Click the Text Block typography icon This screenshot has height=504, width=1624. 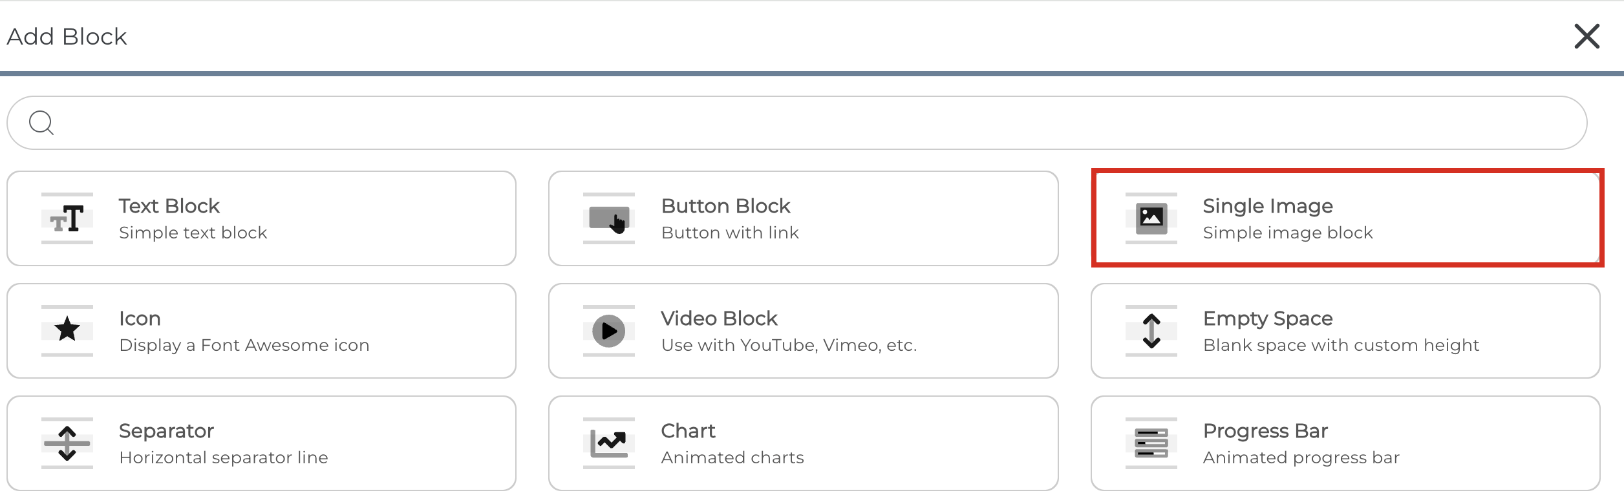pos(67,218)
